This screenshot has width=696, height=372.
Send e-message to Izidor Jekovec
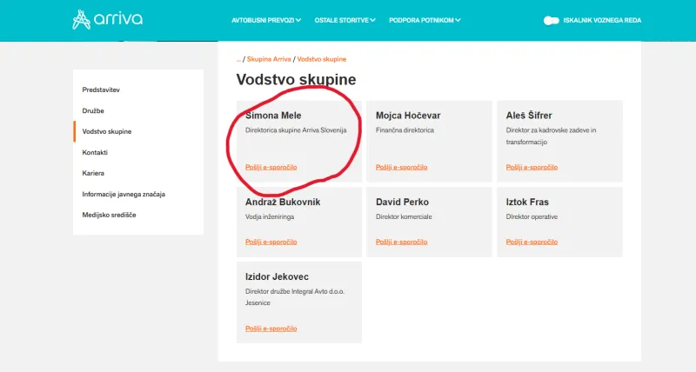(x=271, y=329)
